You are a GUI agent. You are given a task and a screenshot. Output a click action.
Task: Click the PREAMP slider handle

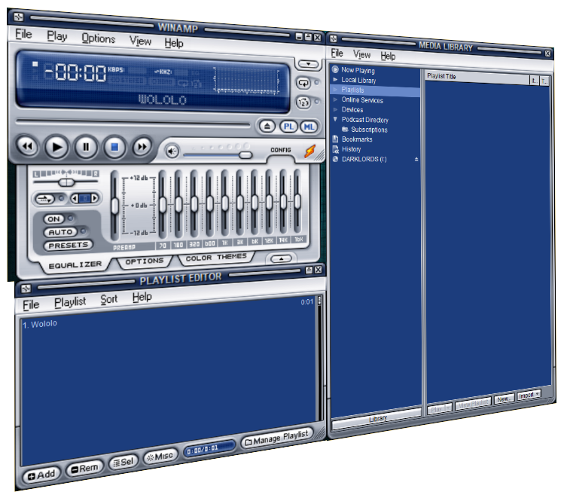114,206
